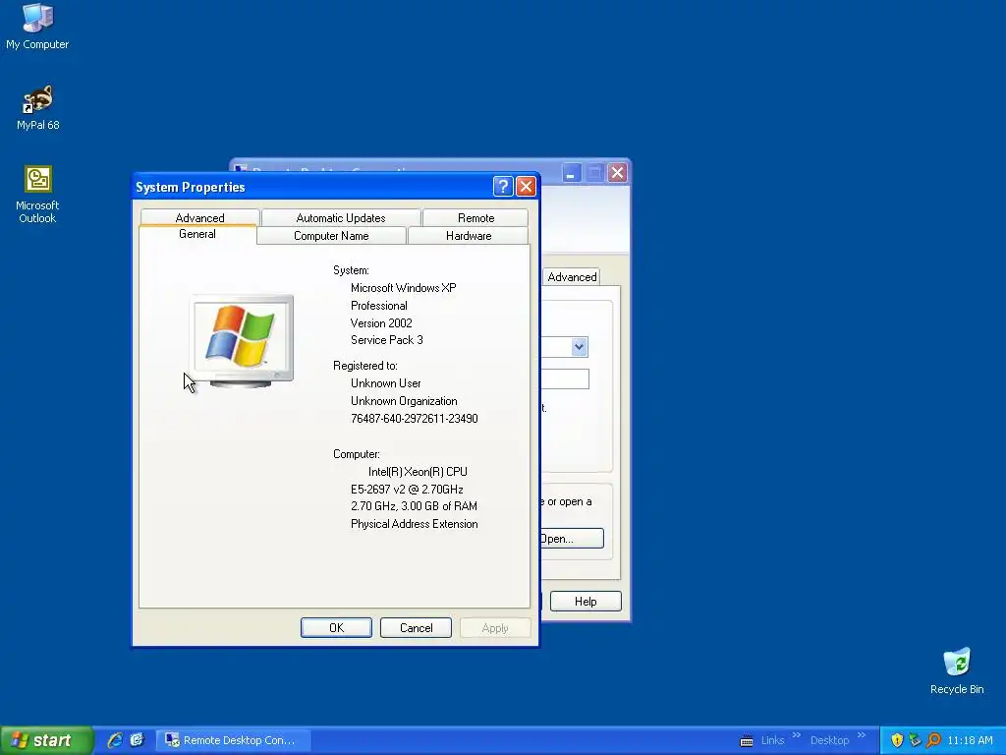Close the System Properties dialog
The height and width of the screenshot is (755, 1006).
click(527, 186)
